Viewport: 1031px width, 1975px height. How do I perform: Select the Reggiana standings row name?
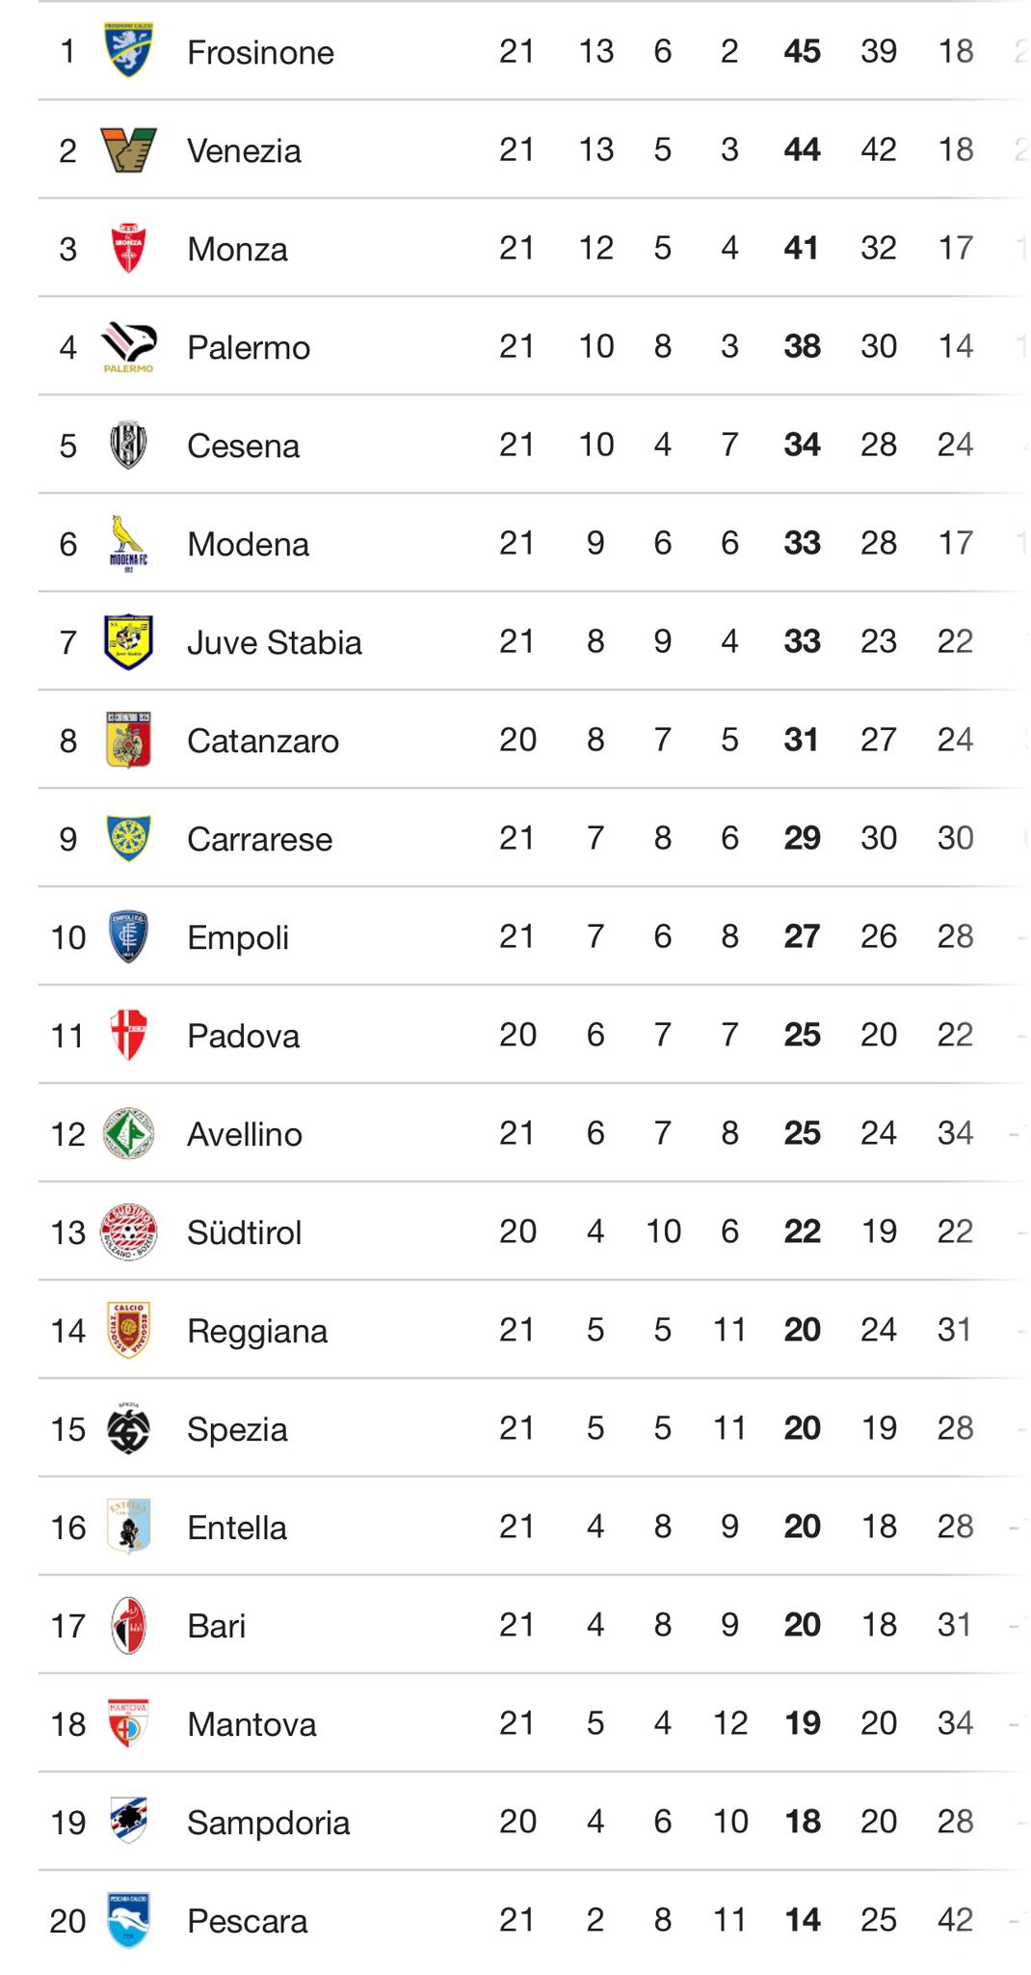[256, 1331]
